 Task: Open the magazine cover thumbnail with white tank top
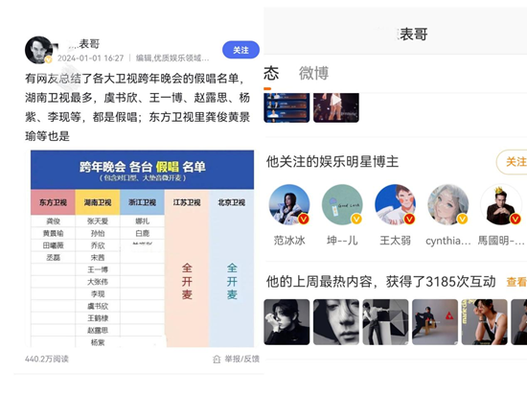pyautogui.click(x=484, y=322)
